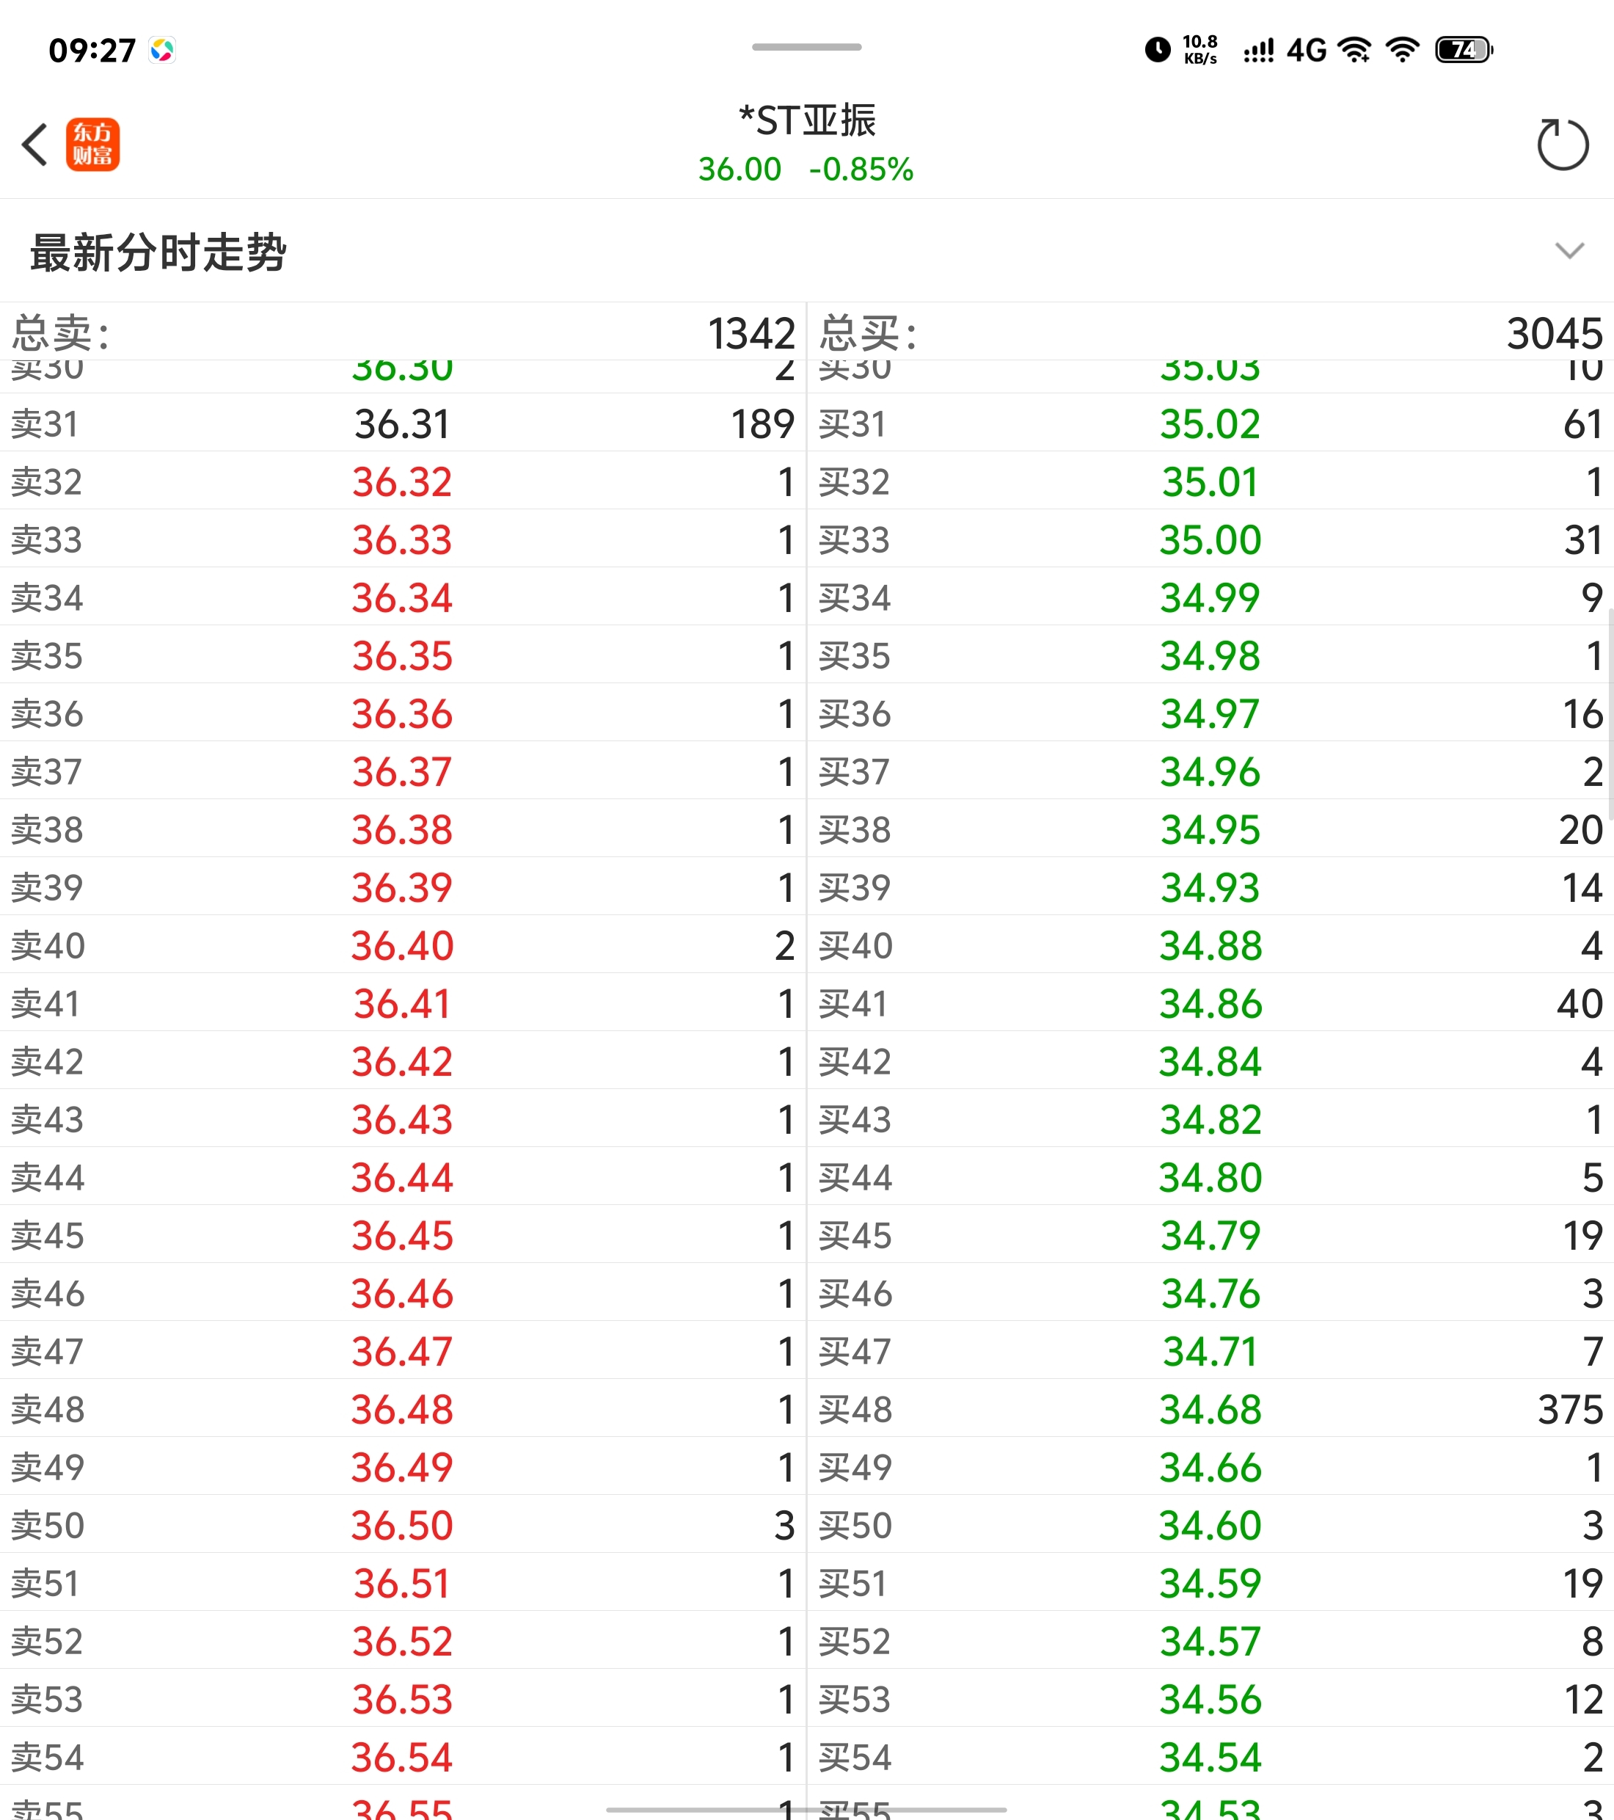
Task: Tap the top drag handle bar
Action: 806,47
